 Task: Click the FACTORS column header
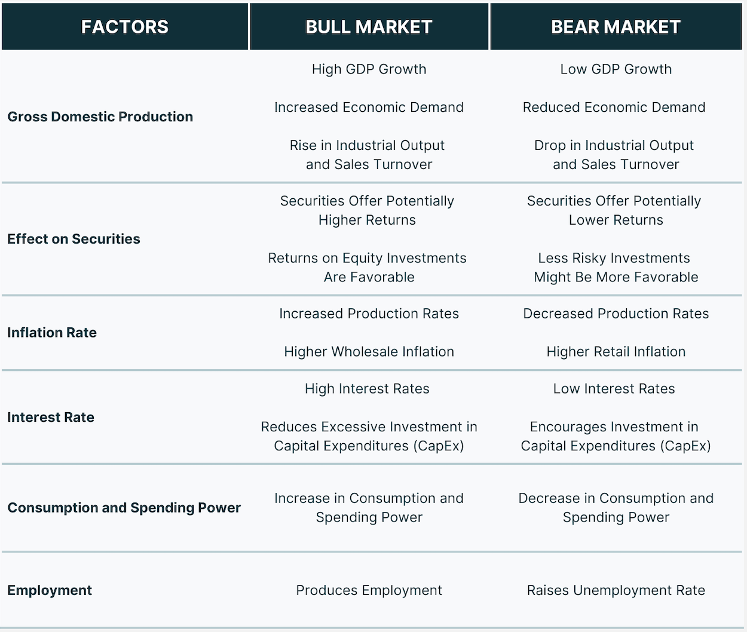[125, 27]
